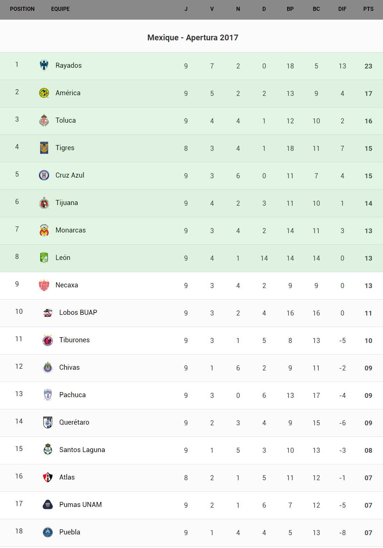This screenshot has width=383, height=548.
Task: Click the Querétaro team name
Action: [x=74, y=422]
